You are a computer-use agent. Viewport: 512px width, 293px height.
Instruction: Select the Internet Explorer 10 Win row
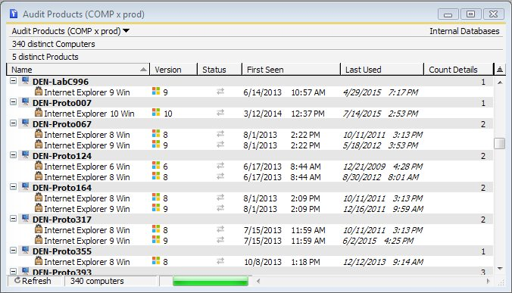(250, 114)
